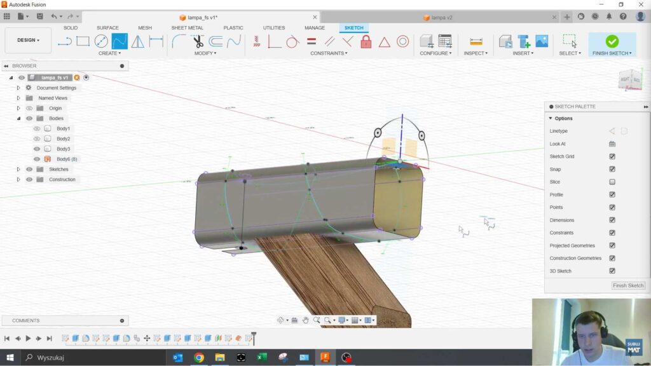
Task: Uncheck the Sketch Grid checkbox
Action: point(612,156)
